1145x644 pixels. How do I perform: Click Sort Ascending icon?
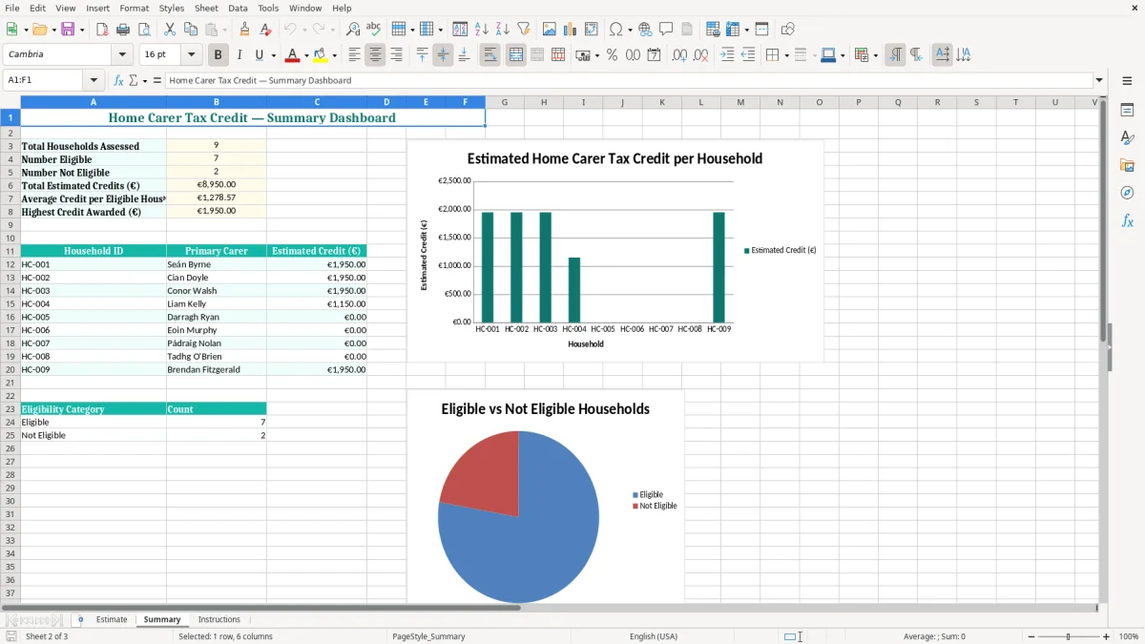tap(482, 30)
